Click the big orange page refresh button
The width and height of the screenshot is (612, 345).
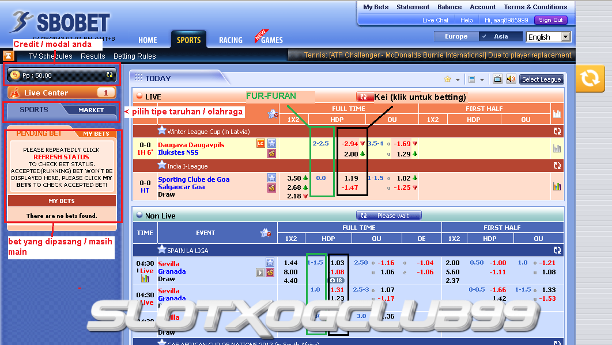(x=590, y=78)
